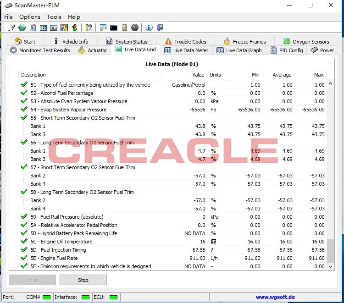Image resolution: width=344 pixels, height=303 pixels.
Task: Click scroll up arrow of data grid
Action: coord(330,83)
